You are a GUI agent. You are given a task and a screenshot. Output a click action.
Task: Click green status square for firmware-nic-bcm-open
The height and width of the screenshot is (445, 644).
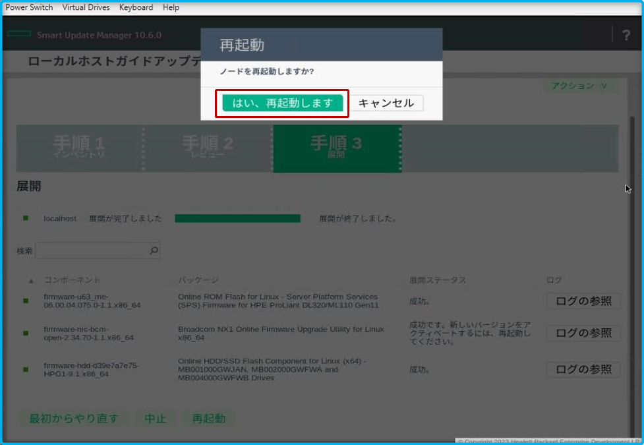pos(25,332)
